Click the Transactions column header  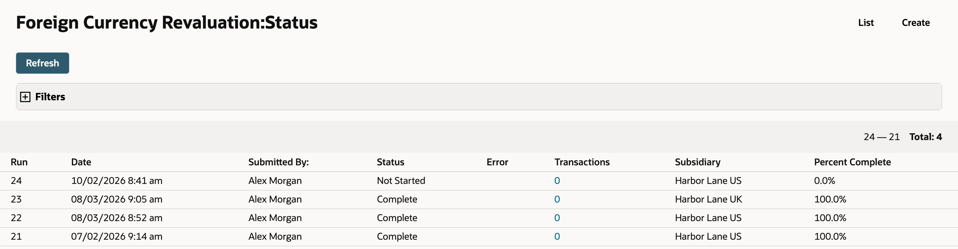click(582, 162)
